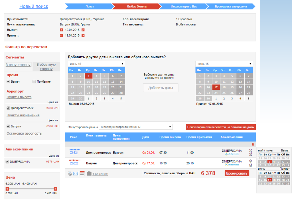Open the fare rules list icon
Image resolution: width=292 pixels, height=200 pixels.
(x=82, y=173)
